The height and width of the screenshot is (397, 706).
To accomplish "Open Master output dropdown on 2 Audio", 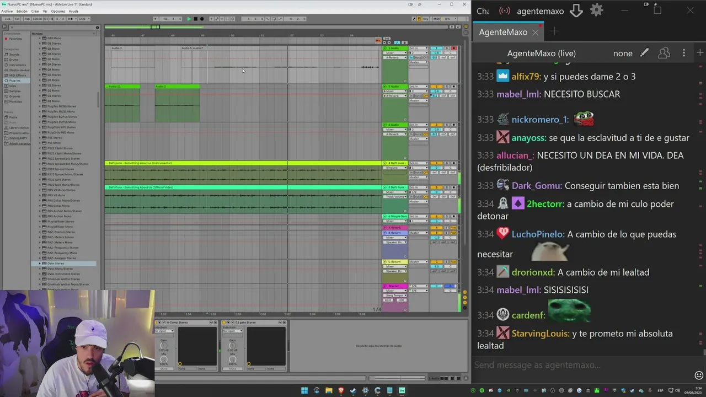I will 419,100.
